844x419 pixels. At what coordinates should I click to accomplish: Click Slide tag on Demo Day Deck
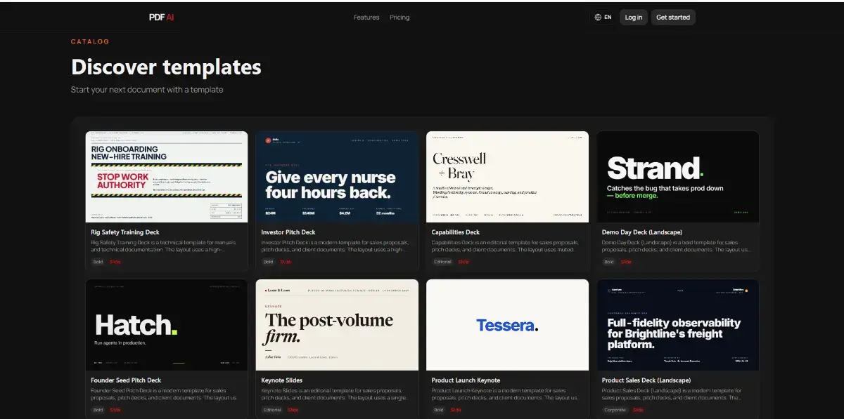626,262
